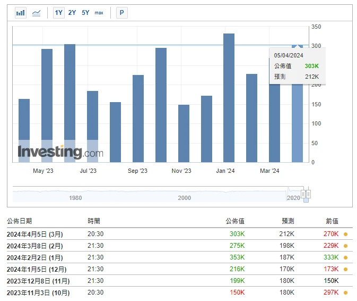Click the 公佈值 column header
Viewport: 357px width, 301px height.
coord(235,221)
